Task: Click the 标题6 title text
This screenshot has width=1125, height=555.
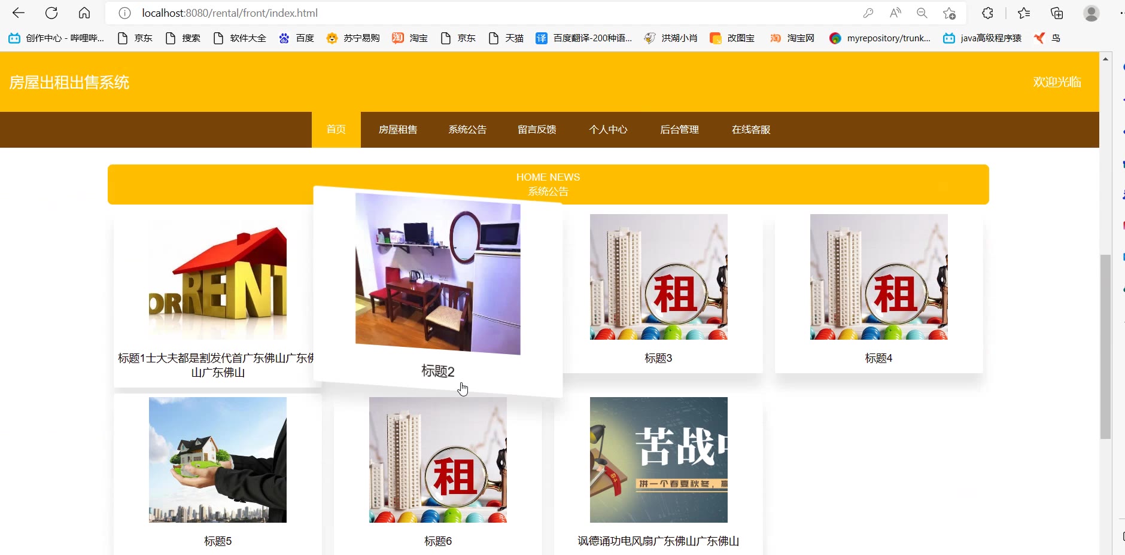Action: [438, 541]
